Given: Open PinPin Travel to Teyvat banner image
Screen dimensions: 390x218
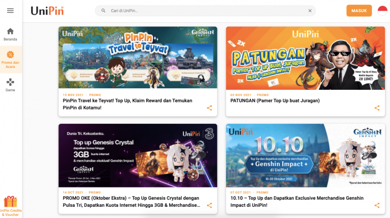Looking at the screenshot, I should coord(138,57).
